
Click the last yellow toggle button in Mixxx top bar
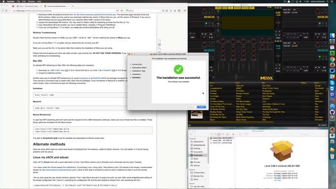tap(252, 8)
